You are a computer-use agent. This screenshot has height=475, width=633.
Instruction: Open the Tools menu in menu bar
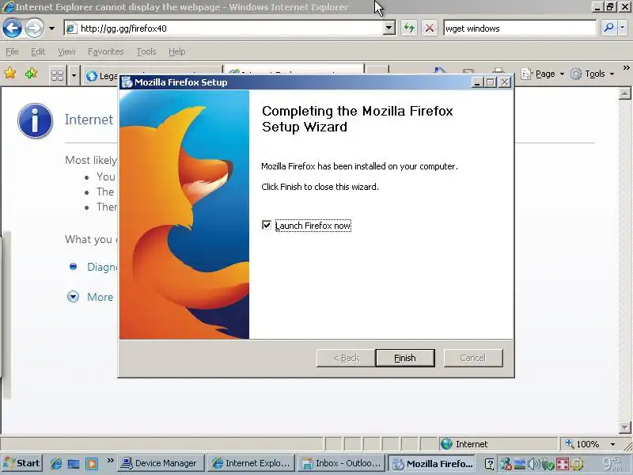tap(146, 51)
